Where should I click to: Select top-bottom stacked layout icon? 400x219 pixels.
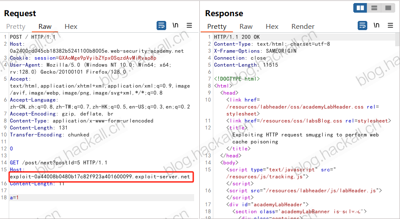pyautogui.click(x=374, y=8)
